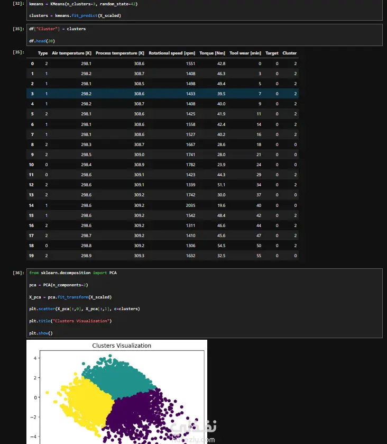Click the yellow cluster in scatter plot

[x=88, y=402]
